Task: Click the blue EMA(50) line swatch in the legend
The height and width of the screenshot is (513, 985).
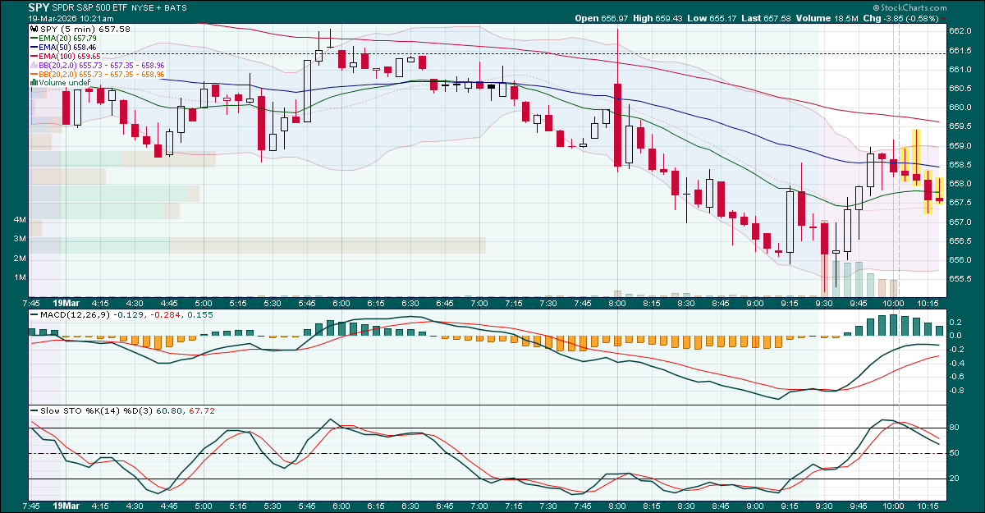Action: [34, 47]
